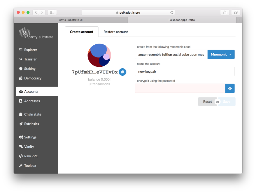Click the account name field
Viewport: 256px width, 193px height.
[x=184, y=71]
